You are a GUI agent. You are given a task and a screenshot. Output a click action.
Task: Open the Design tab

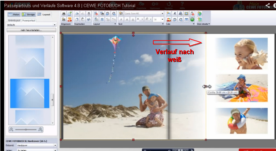point(29,14)
